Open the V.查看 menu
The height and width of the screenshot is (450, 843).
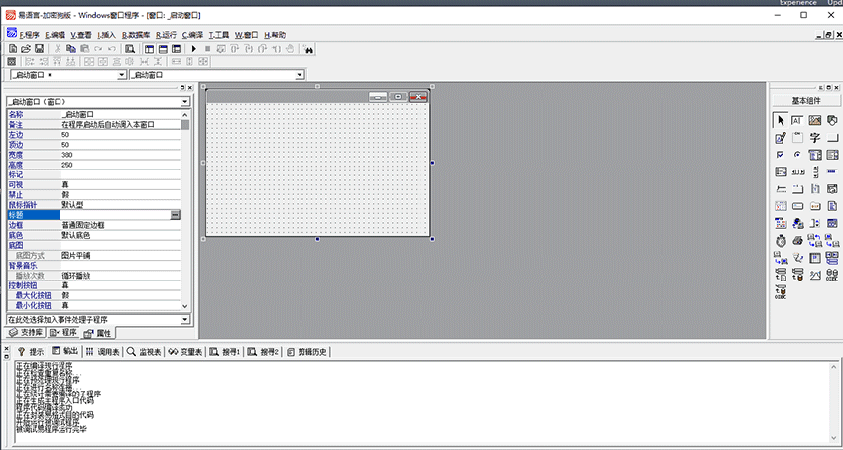(81, 35)
